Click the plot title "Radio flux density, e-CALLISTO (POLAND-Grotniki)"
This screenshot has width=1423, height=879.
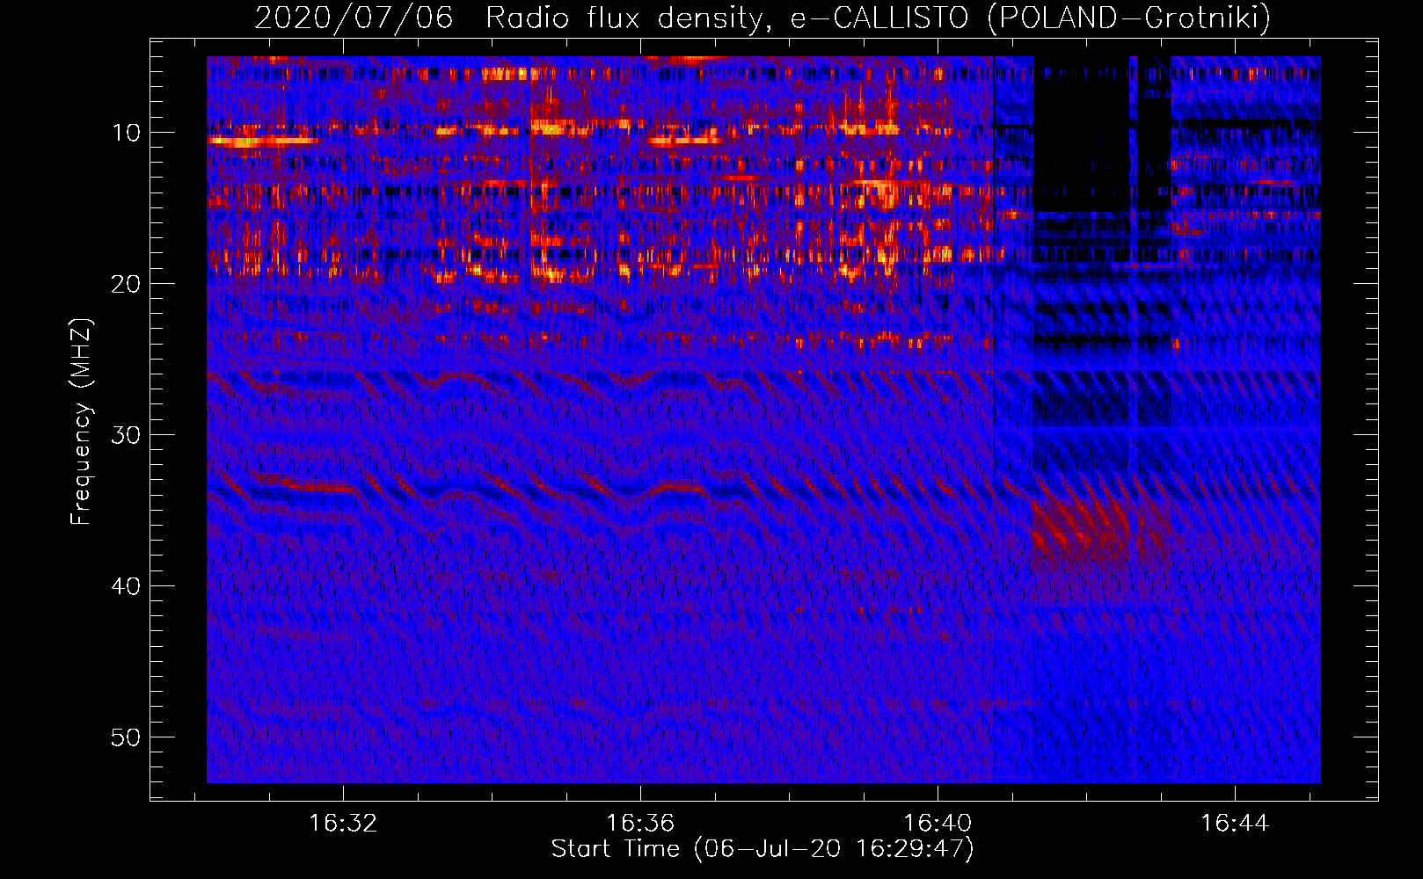point(878,18)
